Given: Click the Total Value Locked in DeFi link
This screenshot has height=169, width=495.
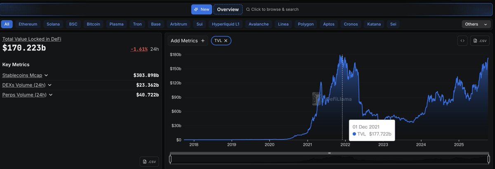Looking at the screenshot, I should pos(32,39).
